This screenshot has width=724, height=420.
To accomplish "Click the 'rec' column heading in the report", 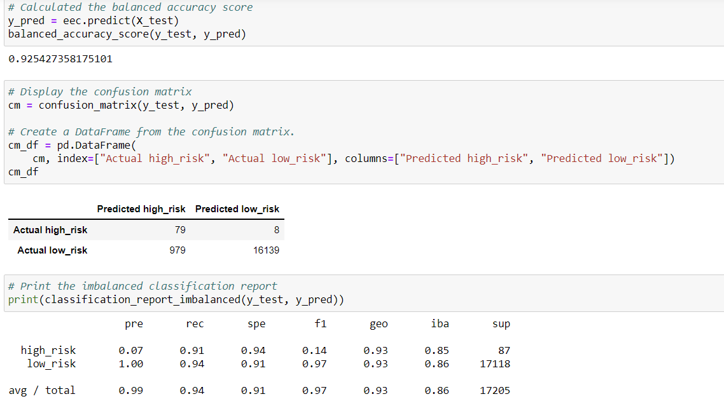I will pos(195,324).
